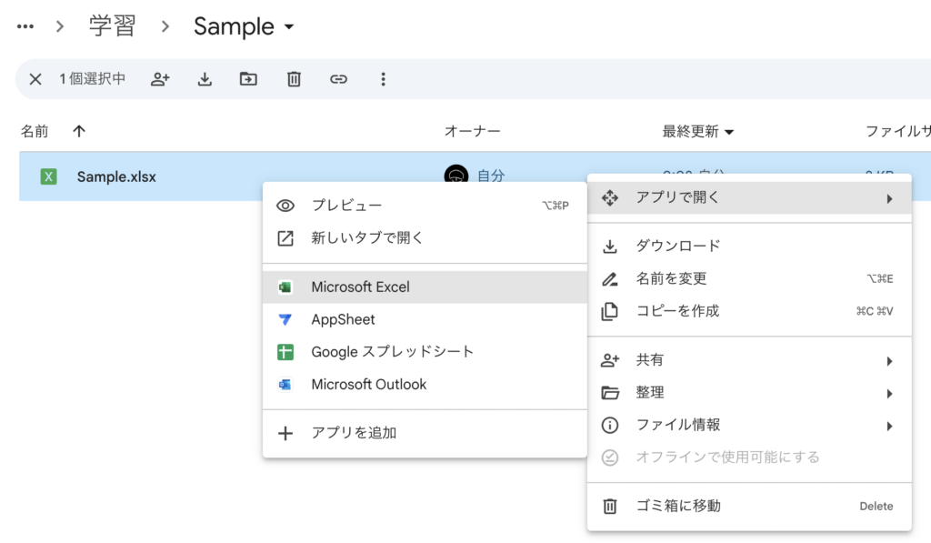Open the vertical three-dot more actions menu
Viewport: 931px width, 543px height.
[x=383, y=79]
